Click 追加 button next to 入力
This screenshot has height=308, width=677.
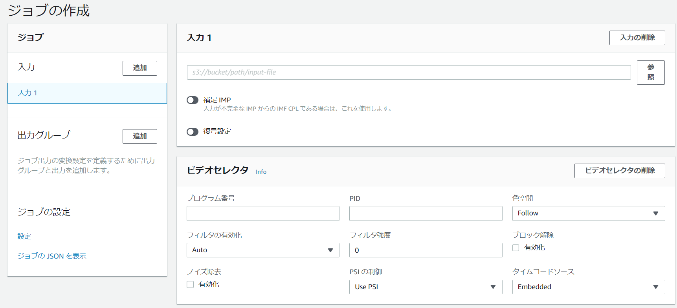139,68
